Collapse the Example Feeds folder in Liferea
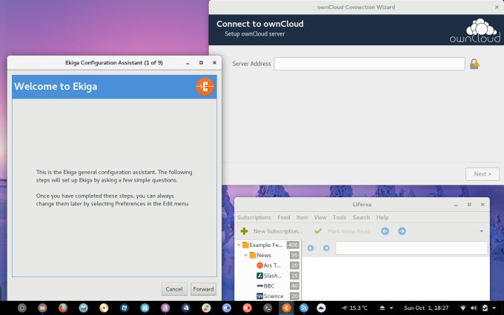 [x=239, y=245]
